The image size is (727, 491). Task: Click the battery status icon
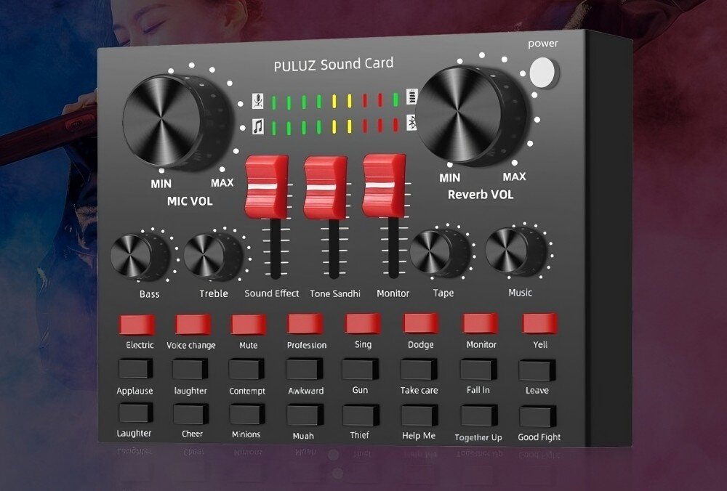pyautogui.click(x=411, y=97)
